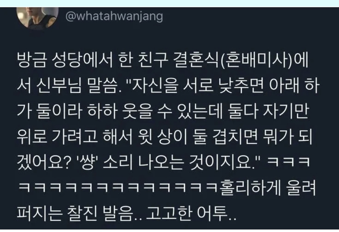Click the word 겹치면 in the tweet
Viewport: 339px width, 232px height.
pos(235,137)
